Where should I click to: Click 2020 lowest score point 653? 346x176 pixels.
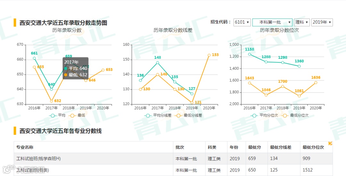(x=103, y=70)
